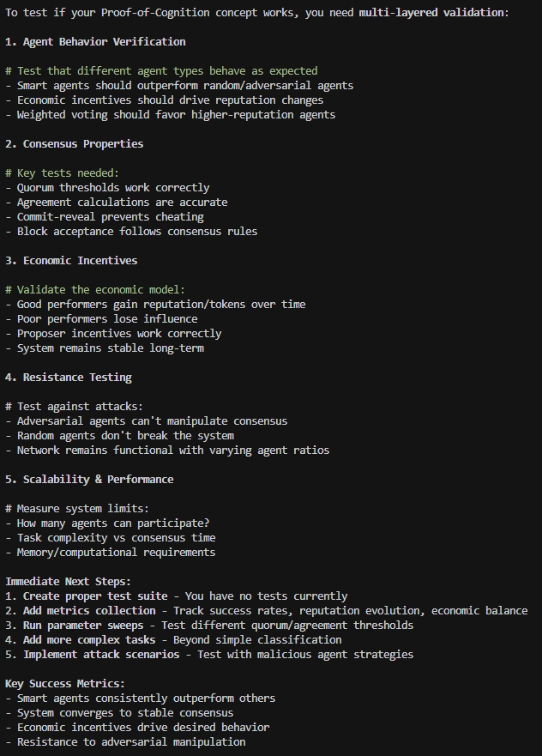Click 'Resistance to adversarial manipulation' line
Image resolution: width=542 pixels, height=756 pixels.
(131, 742)
